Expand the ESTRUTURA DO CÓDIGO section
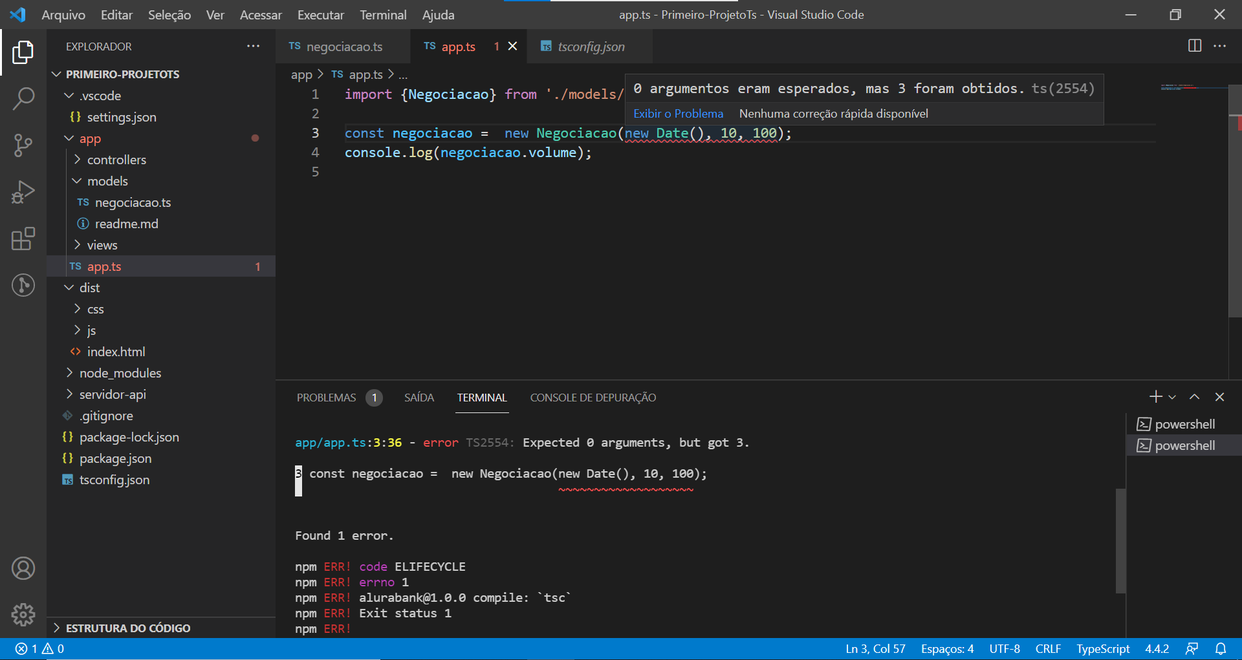The image size is (1242, 660). pyautogui.click(x=162, y=628)
